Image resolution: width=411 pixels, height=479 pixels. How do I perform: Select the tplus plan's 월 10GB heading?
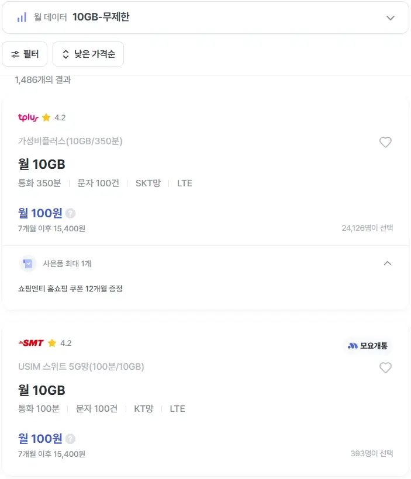(x=42, y=164)
